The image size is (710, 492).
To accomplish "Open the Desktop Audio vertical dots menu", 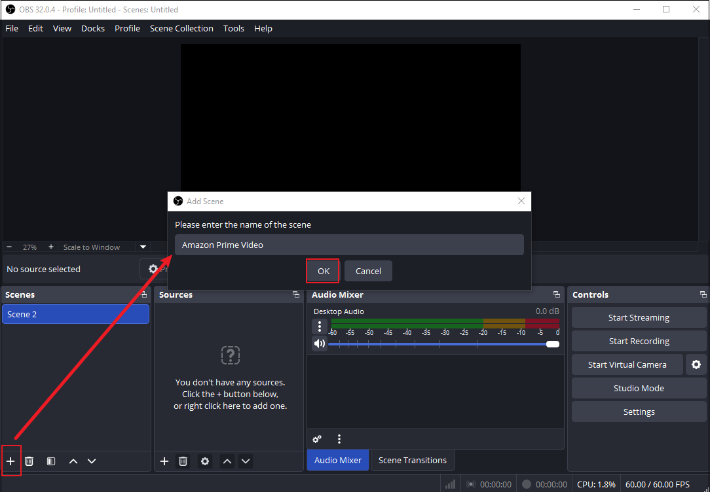I will point(320,326).
